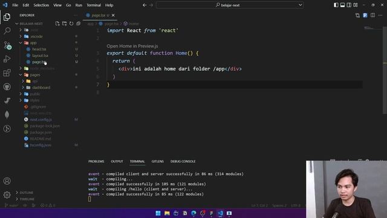Open the Manage settings gear
Viewport: 387px width, 218px height.
coord(7,195)
